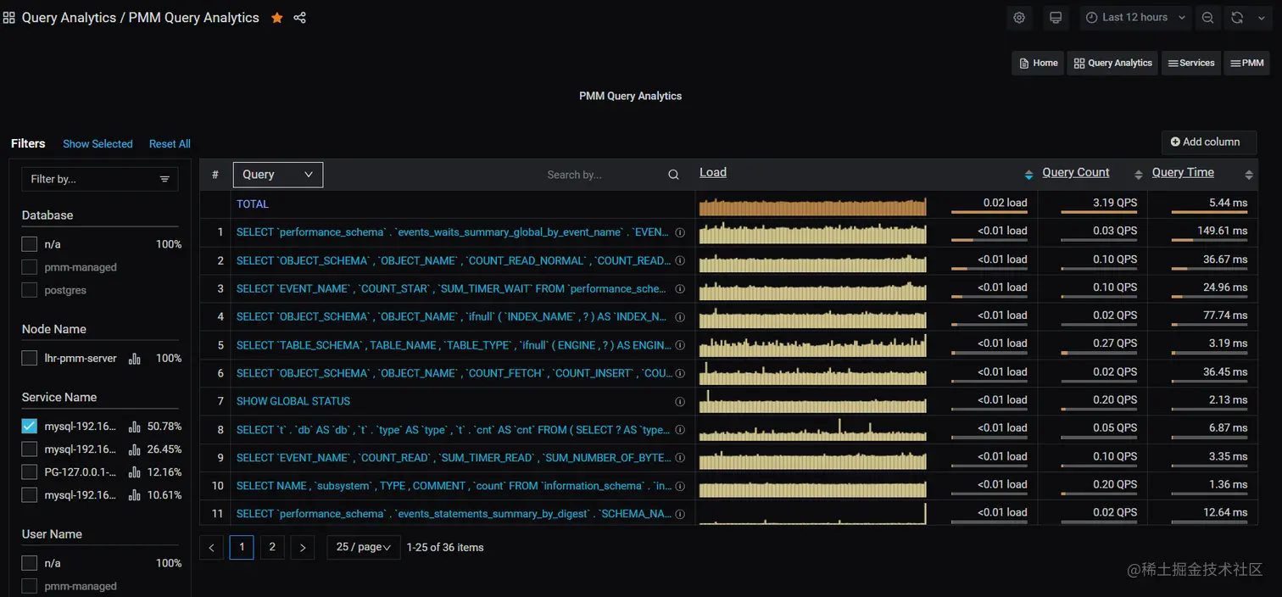Show info icon for query row 10

680,486
